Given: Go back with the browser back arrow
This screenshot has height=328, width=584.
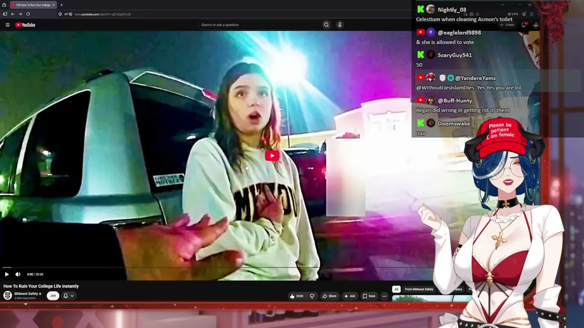Looking at the screenshot, I should [12, 14].
